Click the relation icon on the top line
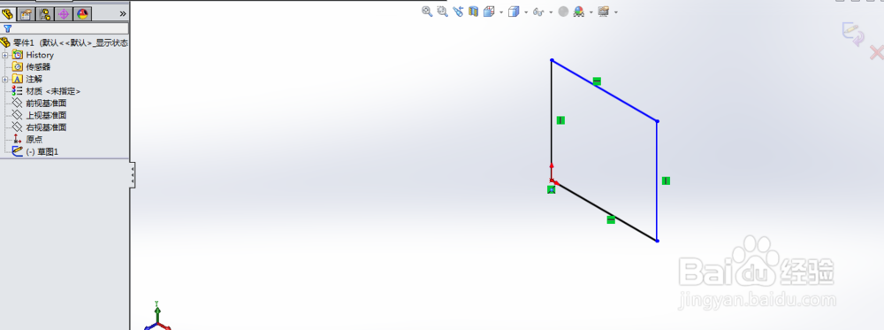Viewport: 884px width, 330px height. tap(597, 81)
